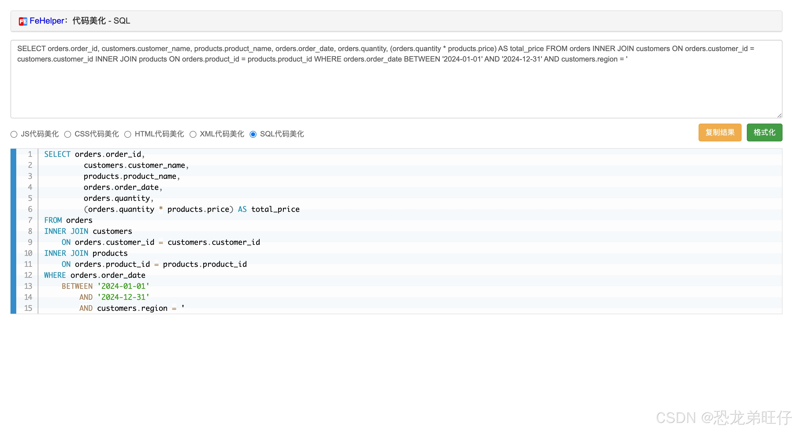Click total_price alias on line 6
This screenshot has width=793, height=431.
[x=275, y=209]
